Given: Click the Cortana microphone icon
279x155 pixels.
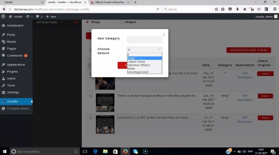Looking at the screenshot, I should (76, 152).
